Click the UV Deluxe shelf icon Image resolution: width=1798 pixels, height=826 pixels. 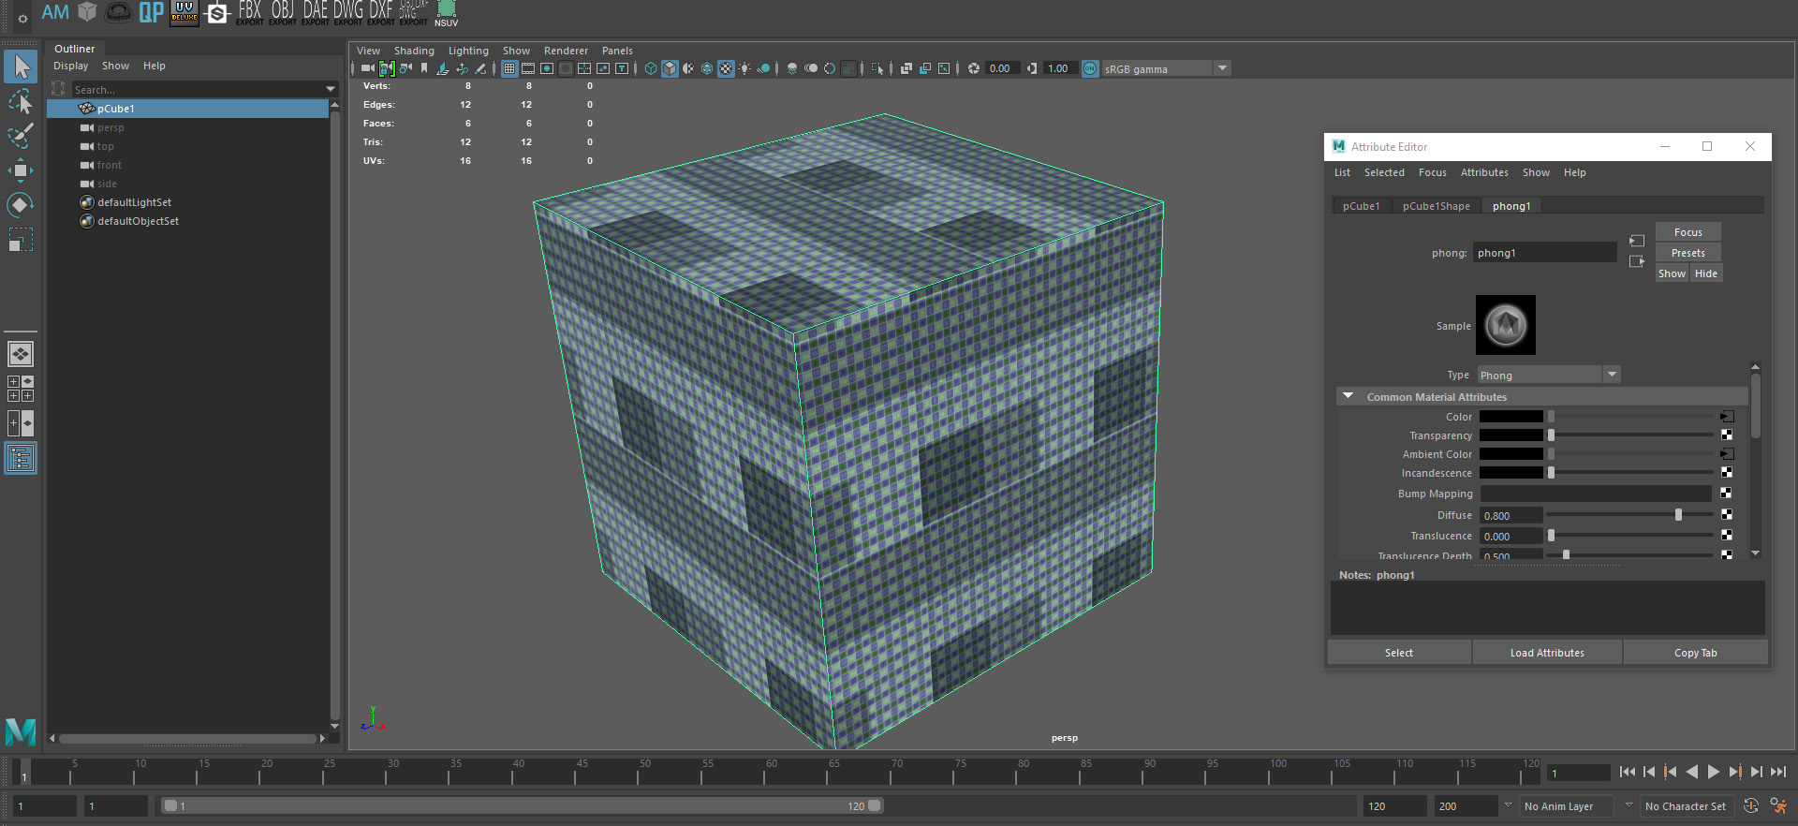coord(184,12)
